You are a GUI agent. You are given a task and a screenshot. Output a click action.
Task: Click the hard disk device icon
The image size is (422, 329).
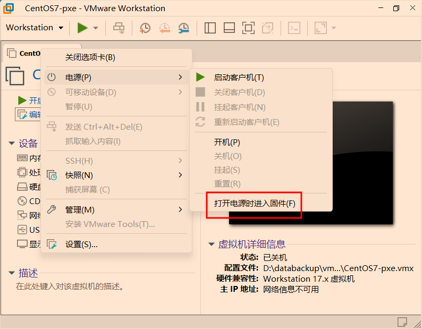click(22, 187)
